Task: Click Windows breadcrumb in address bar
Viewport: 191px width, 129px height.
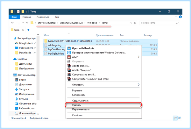Action: coord(92,23)
